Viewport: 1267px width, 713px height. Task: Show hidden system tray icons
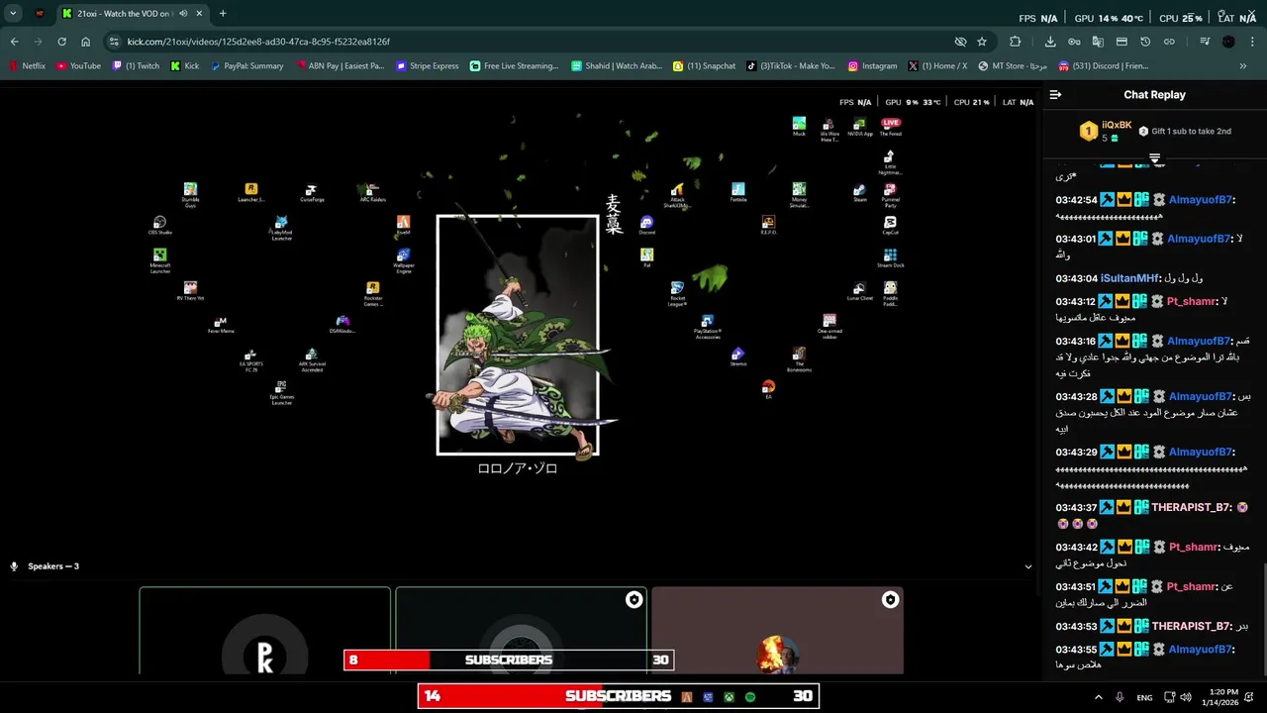tap(1100, 697)
